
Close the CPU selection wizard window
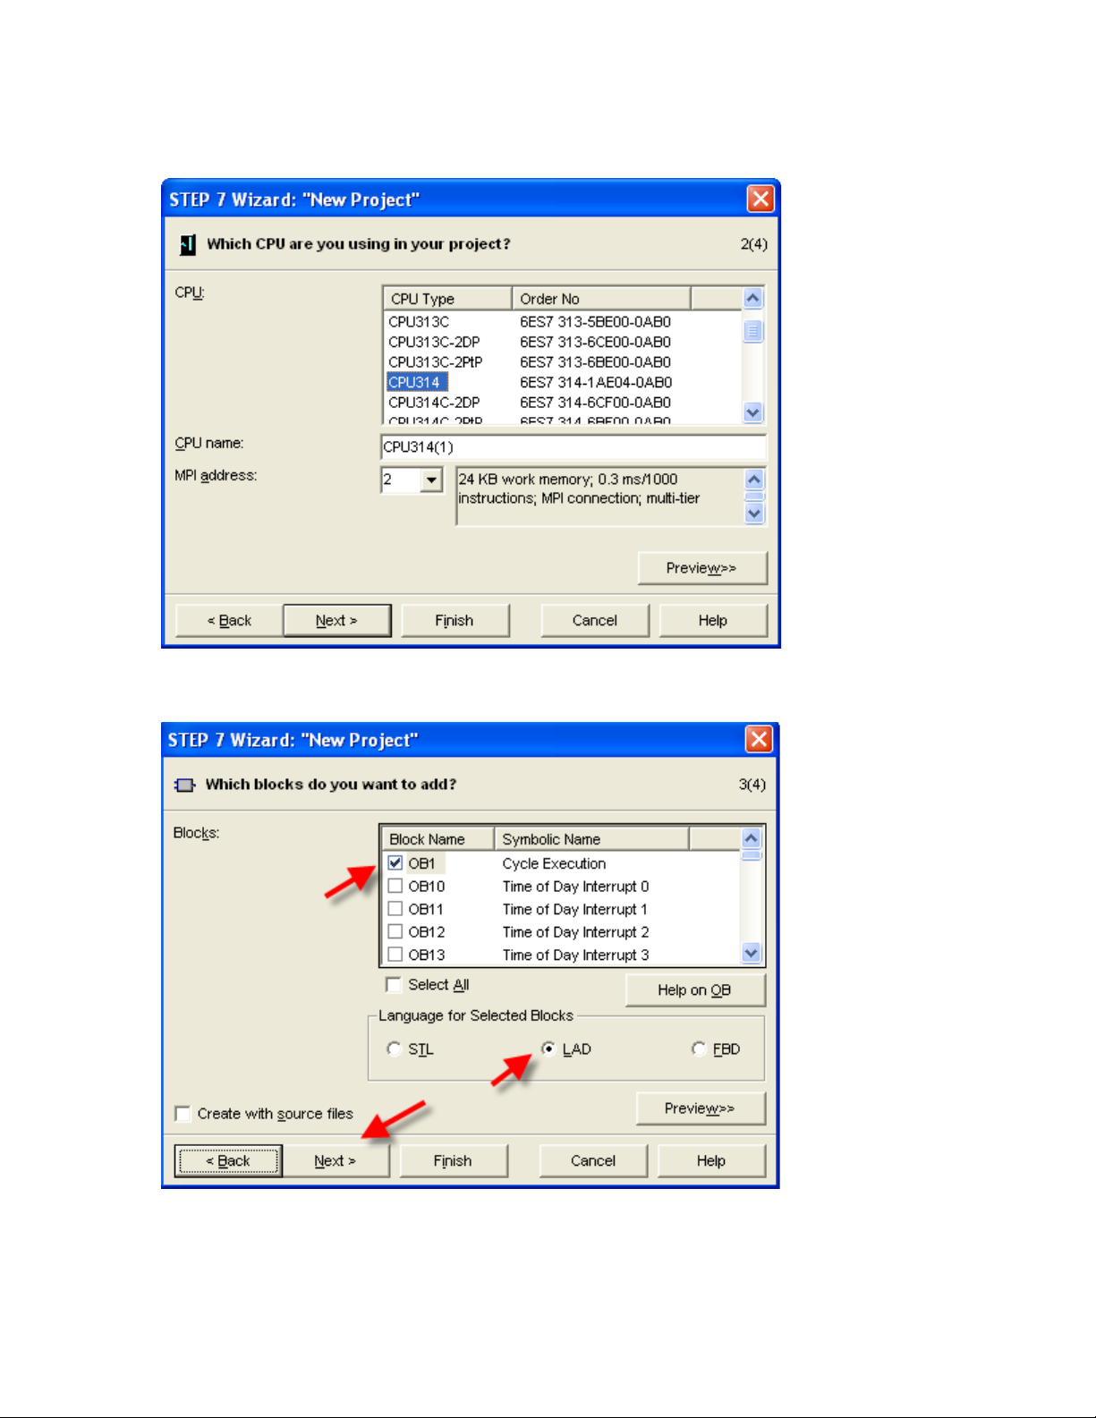760,199
